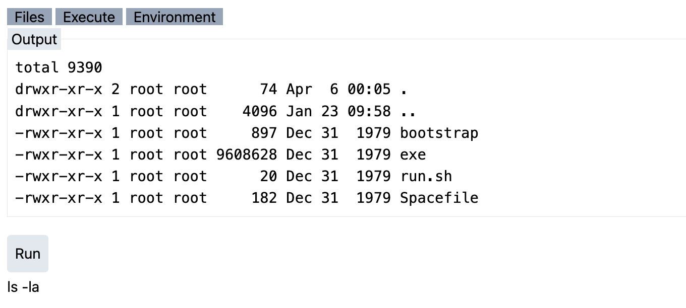Screen dimensions: 686x308
Task: Open the Files menu
Action: (29, 17)
